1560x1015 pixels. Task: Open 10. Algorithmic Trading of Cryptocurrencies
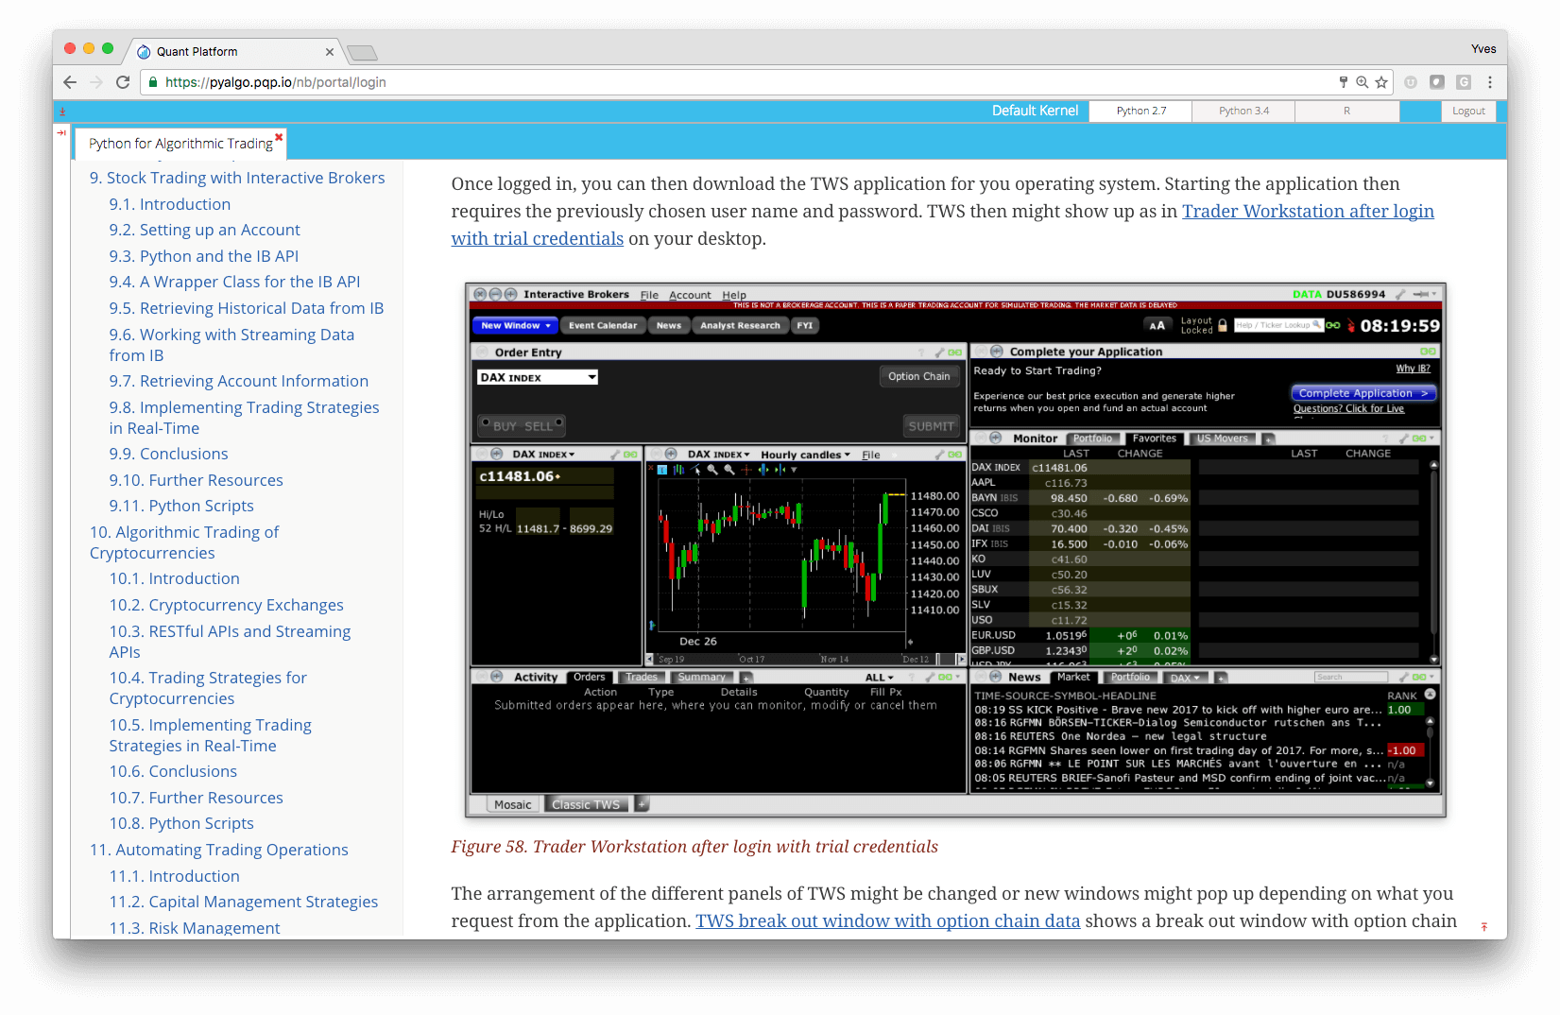tap(184, 542)
